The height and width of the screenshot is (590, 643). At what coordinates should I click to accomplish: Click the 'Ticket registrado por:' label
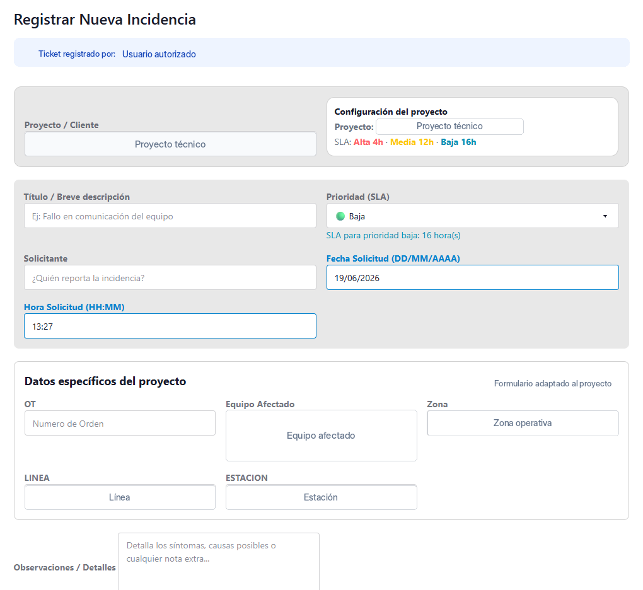(77, 54)
